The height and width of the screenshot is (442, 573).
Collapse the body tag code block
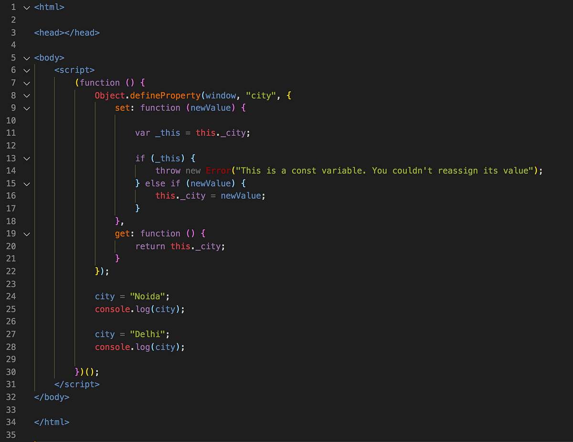point(26,58)
